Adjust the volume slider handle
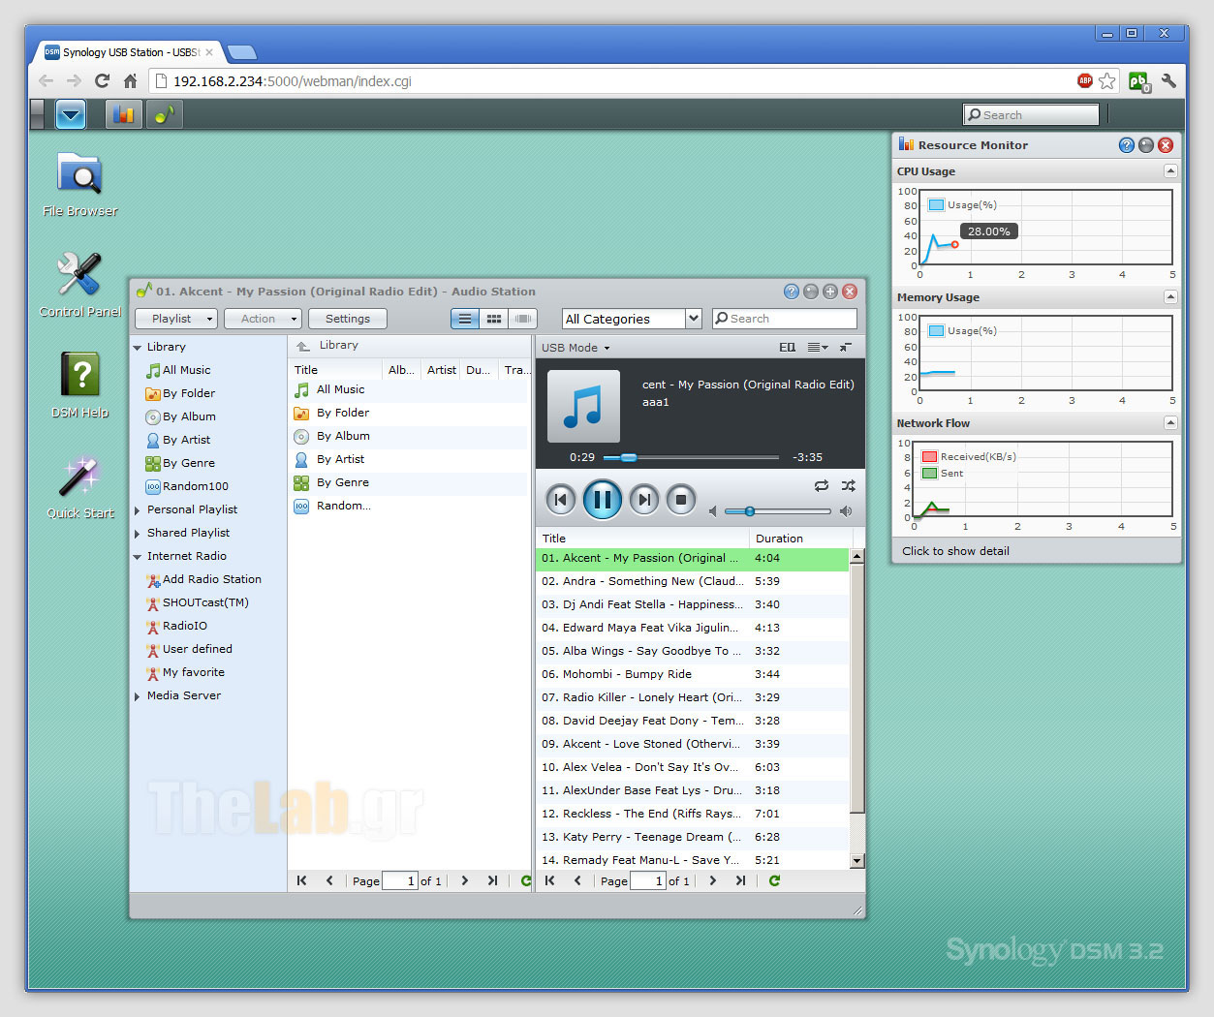Image resolution: width=1214 pixels, height=1017 pixels. 749,511
